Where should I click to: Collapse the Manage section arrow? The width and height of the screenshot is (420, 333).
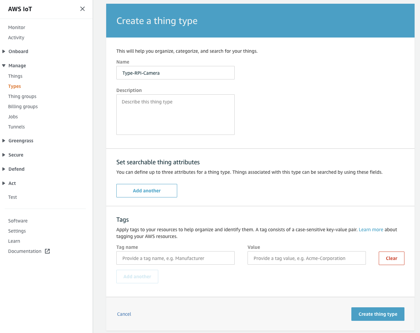(4, 66)
